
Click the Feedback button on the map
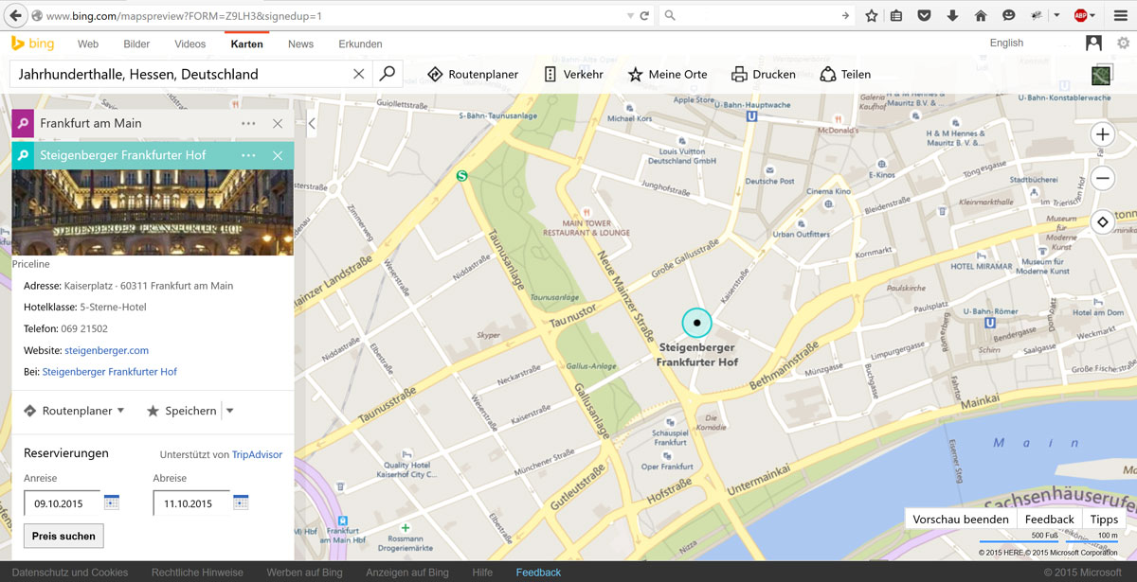pyautogui.click(x=1049, y=519)
